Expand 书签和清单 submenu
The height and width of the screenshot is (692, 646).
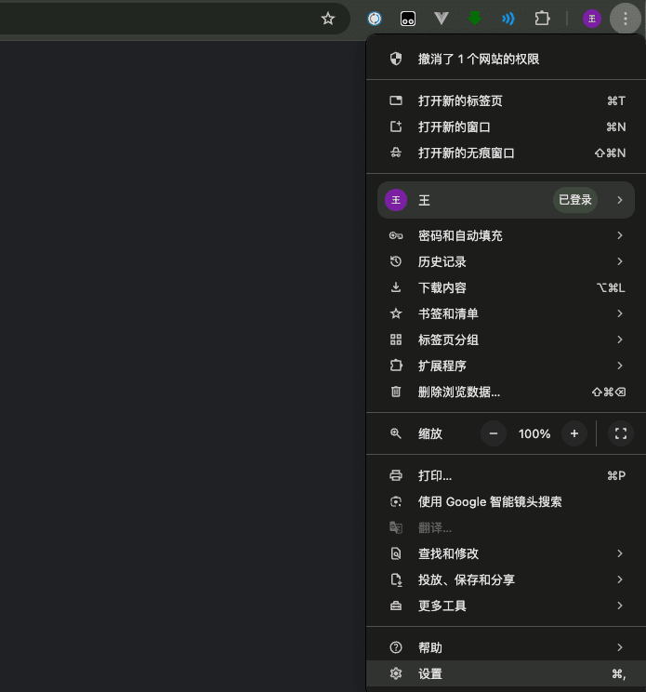coord(506,313)
